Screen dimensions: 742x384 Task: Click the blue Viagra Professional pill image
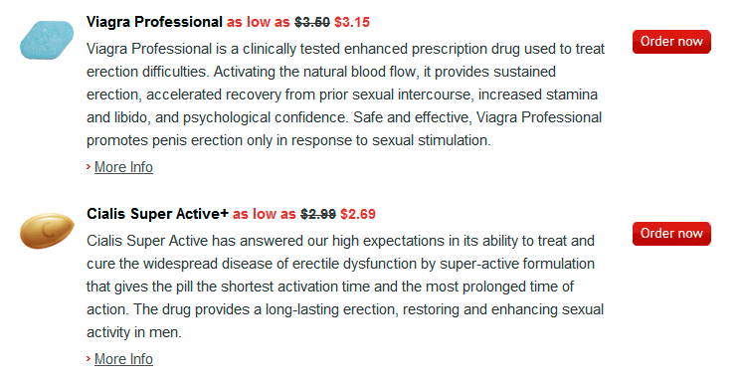coord(47,40)
